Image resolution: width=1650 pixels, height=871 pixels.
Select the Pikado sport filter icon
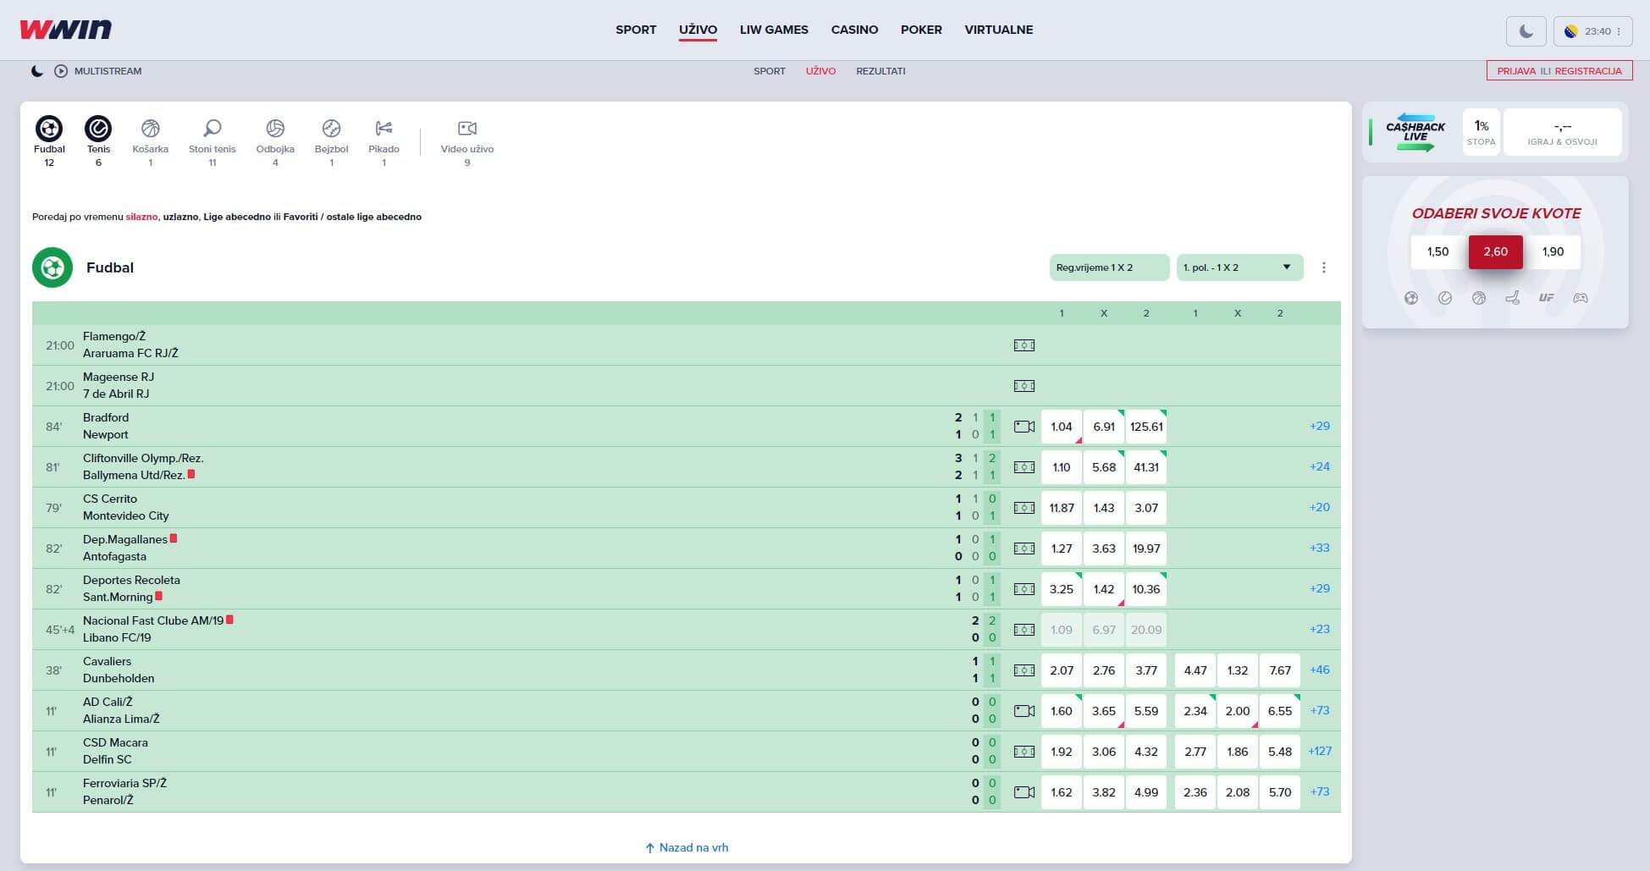pyautogui.click(x=384, y=129)
